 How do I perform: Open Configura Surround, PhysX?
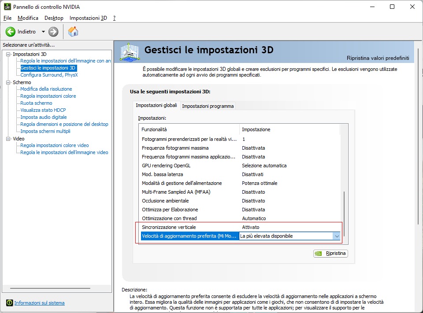[49, 75]
